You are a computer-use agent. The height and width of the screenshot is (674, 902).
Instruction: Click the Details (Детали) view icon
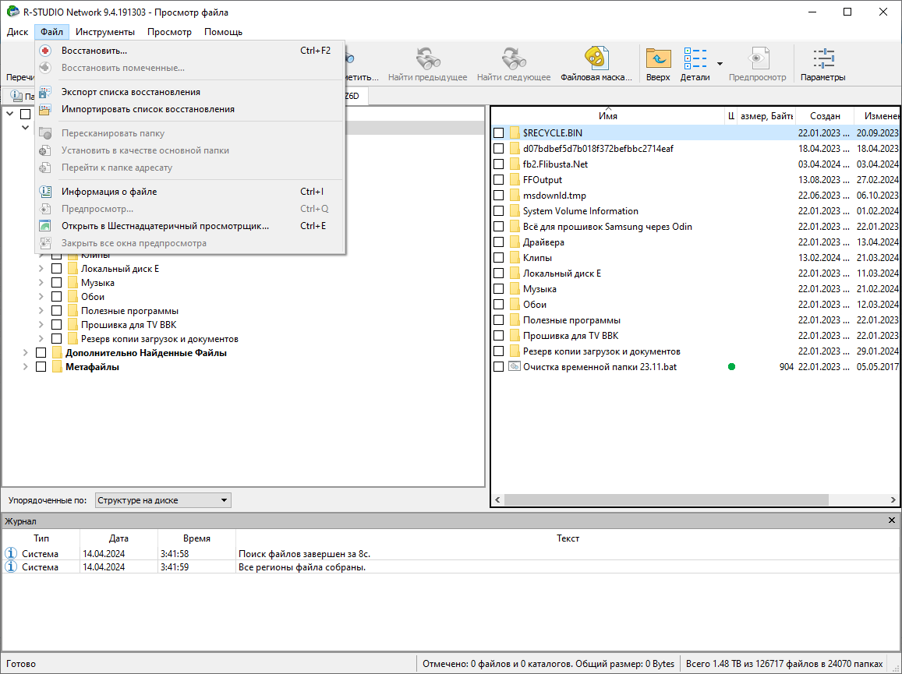coord(695,58)
